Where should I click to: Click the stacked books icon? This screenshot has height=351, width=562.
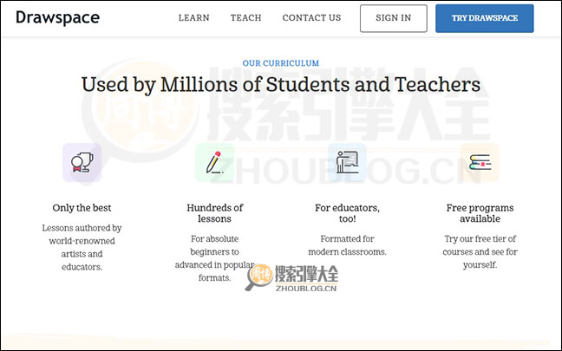480,162
